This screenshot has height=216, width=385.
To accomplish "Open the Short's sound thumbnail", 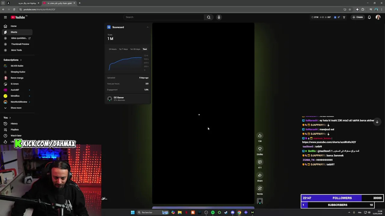I will (260, 201).
